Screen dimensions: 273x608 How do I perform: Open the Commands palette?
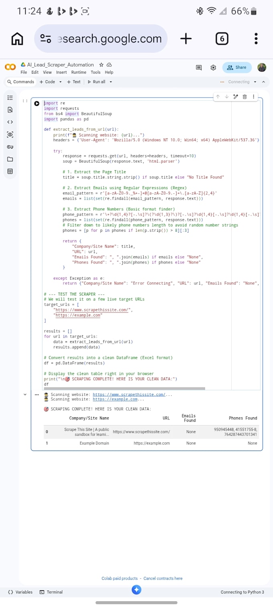point(20,82)
